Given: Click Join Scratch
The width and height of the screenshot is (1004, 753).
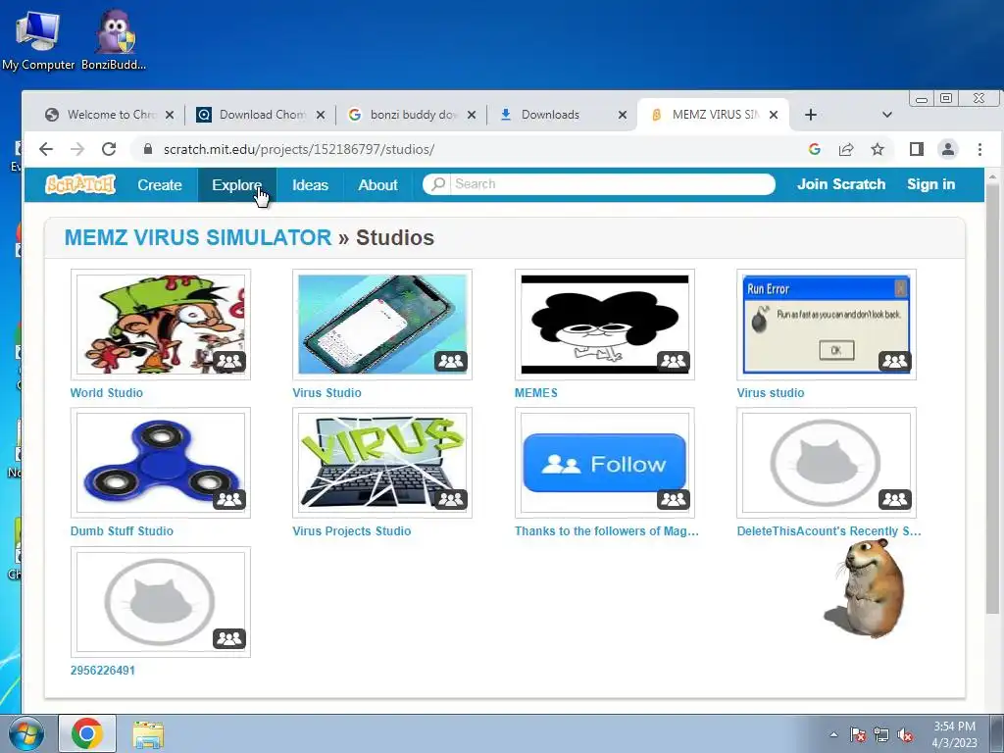Looking at the screenshot, I should [840, 183].
